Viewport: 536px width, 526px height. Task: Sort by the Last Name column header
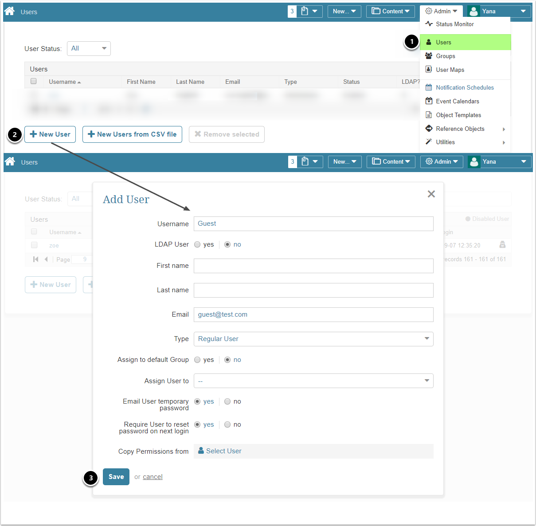190,82
